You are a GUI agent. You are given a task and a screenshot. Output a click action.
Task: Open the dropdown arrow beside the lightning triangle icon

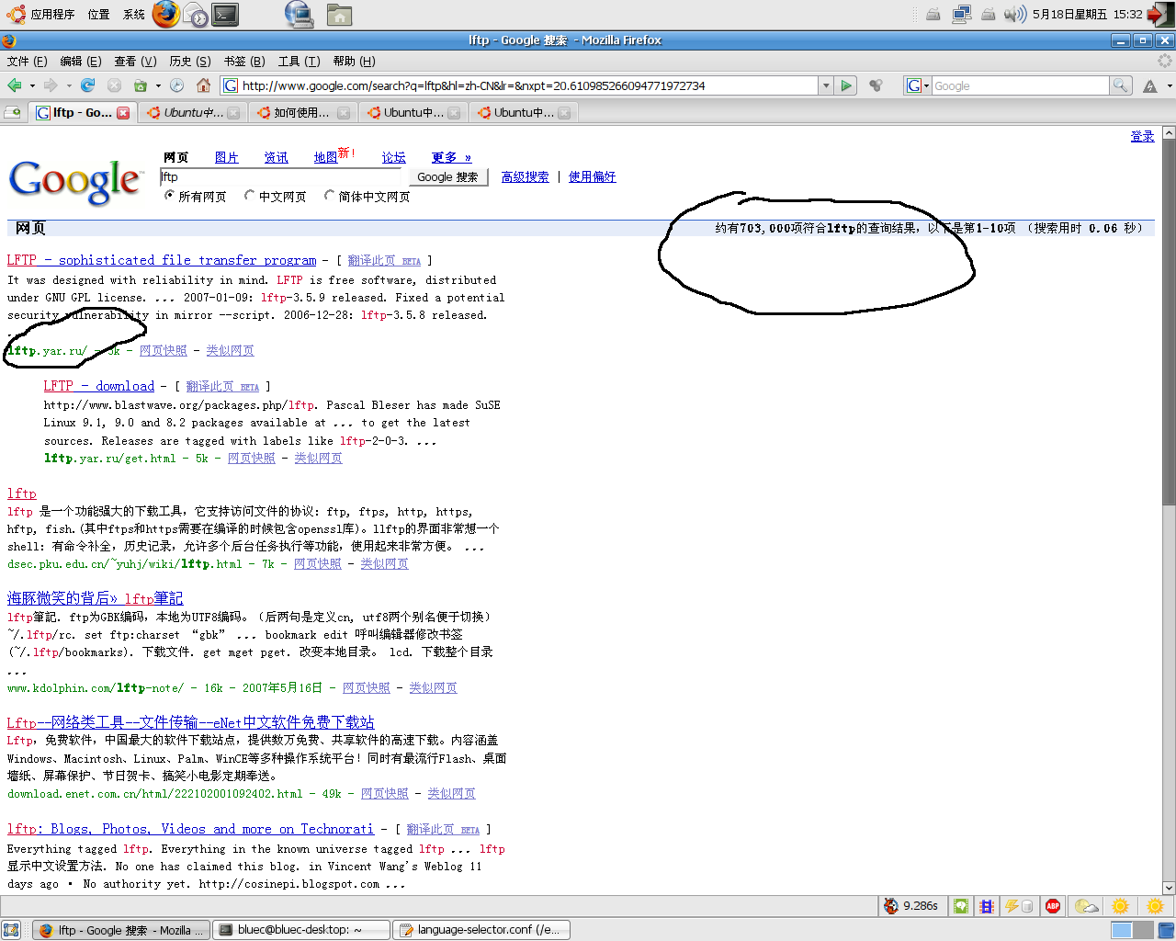coord(1169,85)
